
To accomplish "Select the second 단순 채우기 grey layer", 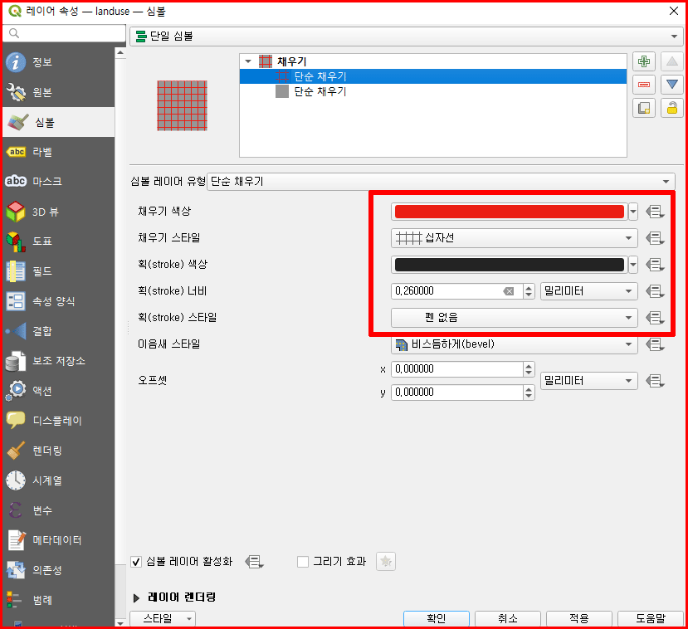I will [433, 91].
